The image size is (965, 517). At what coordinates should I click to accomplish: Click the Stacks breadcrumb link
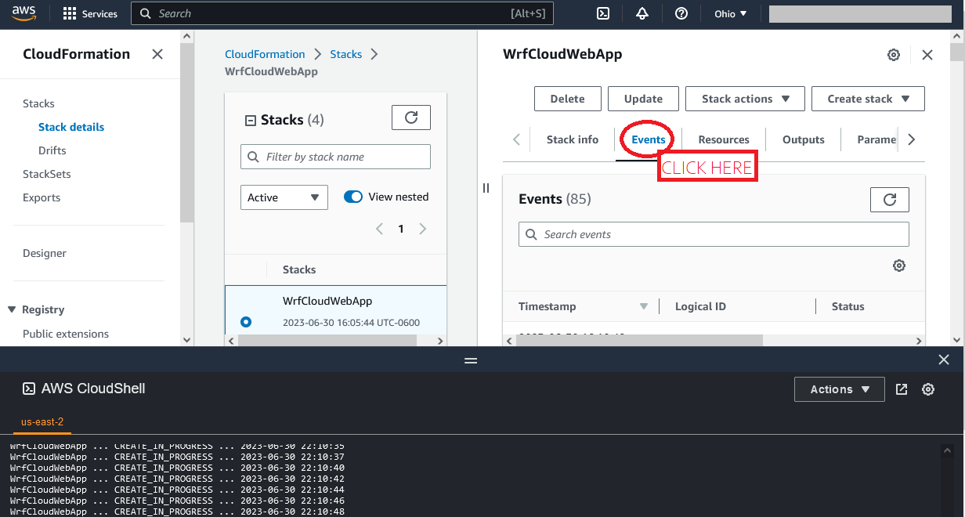(x=346, y=54)
